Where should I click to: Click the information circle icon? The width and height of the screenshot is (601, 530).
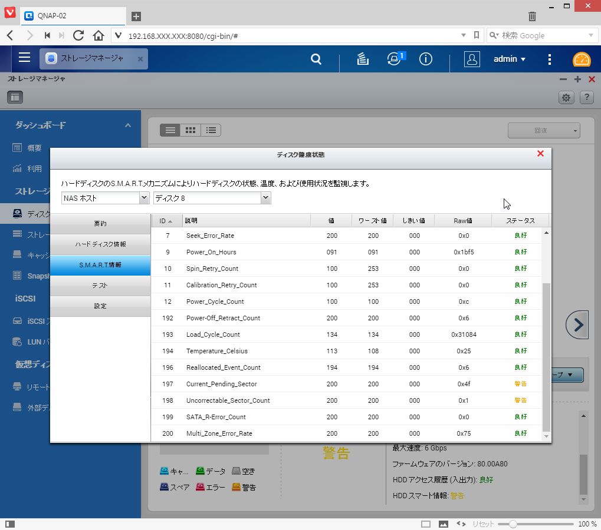[425, 59]
